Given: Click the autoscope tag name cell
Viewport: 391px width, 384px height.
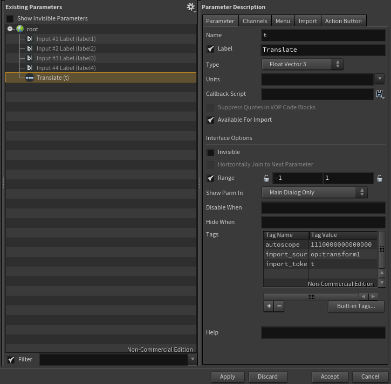Looking at the screenshot, I should 286,245.
